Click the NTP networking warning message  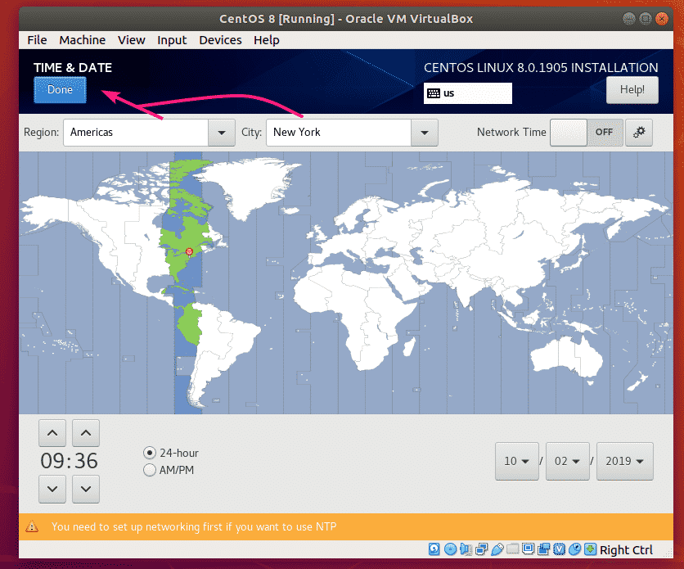click(x=194, y=526)
